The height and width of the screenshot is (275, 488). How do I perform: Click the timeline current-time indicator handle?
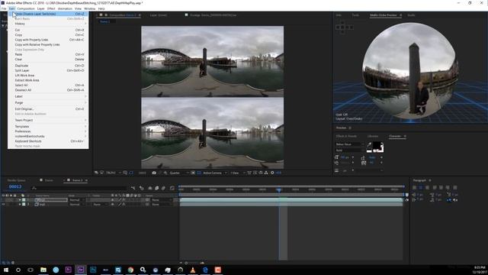[279, 189]
